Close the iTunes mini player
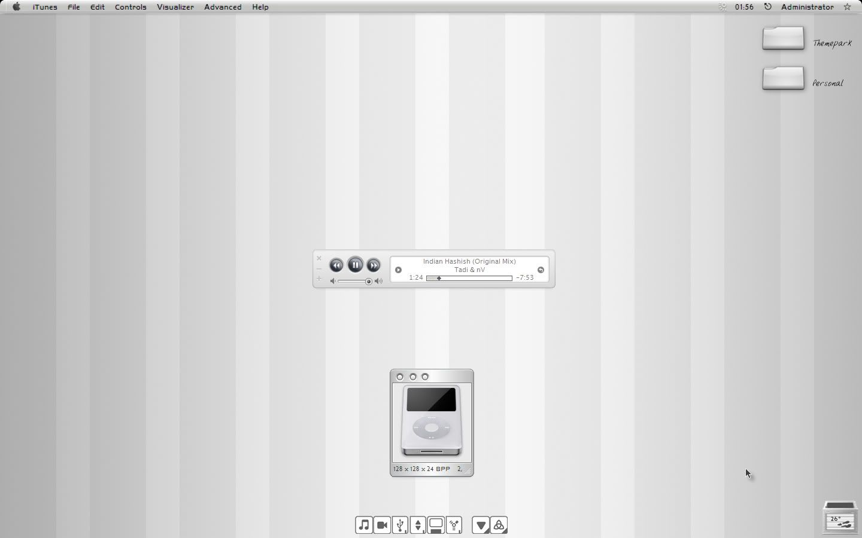Viewport: 862px width, 538px height. point(319,258)
